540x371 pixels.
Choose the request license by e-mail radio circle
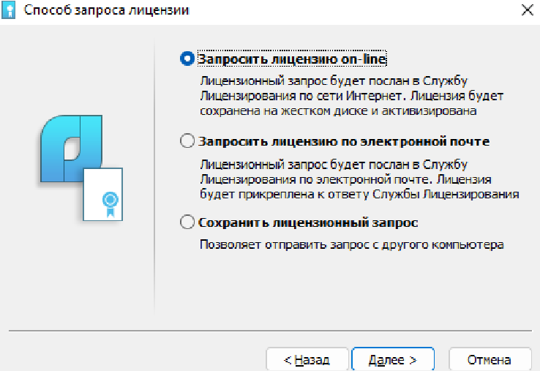[x=187, y=141]
